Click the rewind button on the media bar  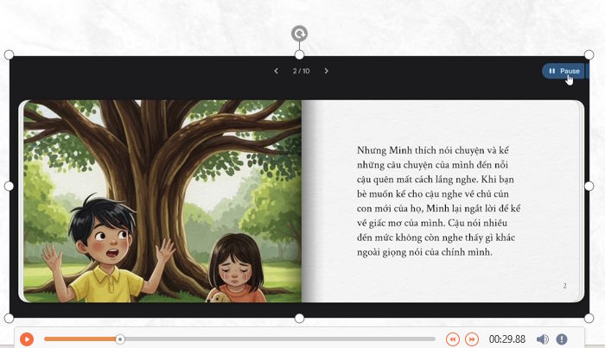(x=453, y=339)
